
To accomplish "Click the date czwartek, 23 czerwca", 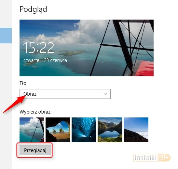I will pos(45,60).
